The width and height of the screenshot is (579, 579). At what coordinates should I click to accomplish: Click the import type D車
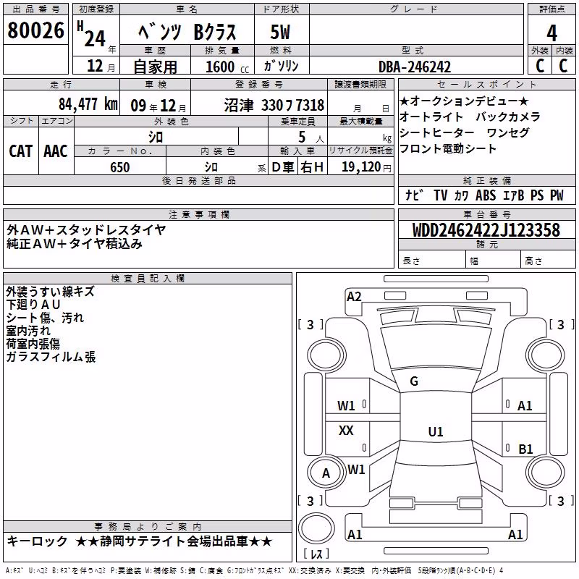[283, 167]
